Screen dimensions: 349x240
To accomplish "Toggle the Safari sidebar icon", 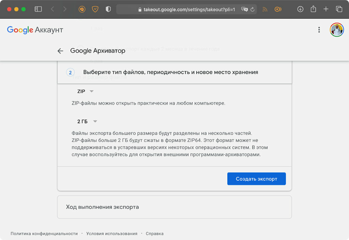I will click(38, 9).
